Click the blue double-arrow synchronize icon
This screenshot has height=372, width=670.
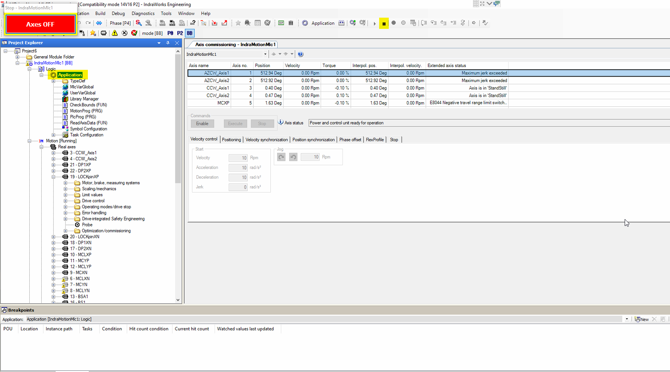[x=99, y=23]
